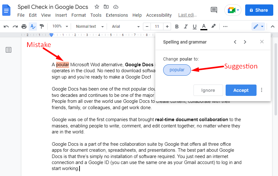
Task: Open the editing mode pencil dropdown
Action: coord(258,26)
